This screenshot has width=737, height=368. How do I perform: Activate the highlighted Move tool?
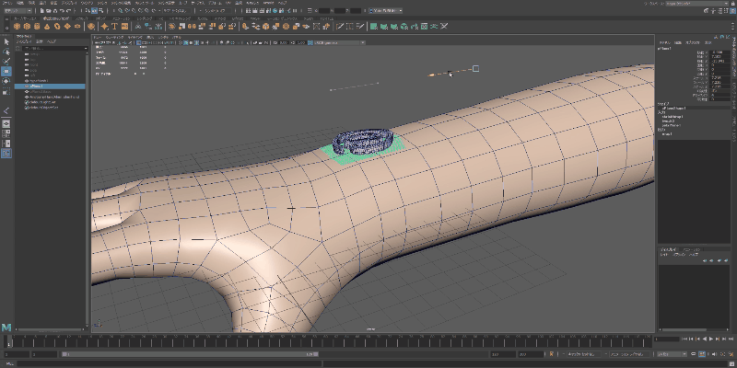[6, 72]
